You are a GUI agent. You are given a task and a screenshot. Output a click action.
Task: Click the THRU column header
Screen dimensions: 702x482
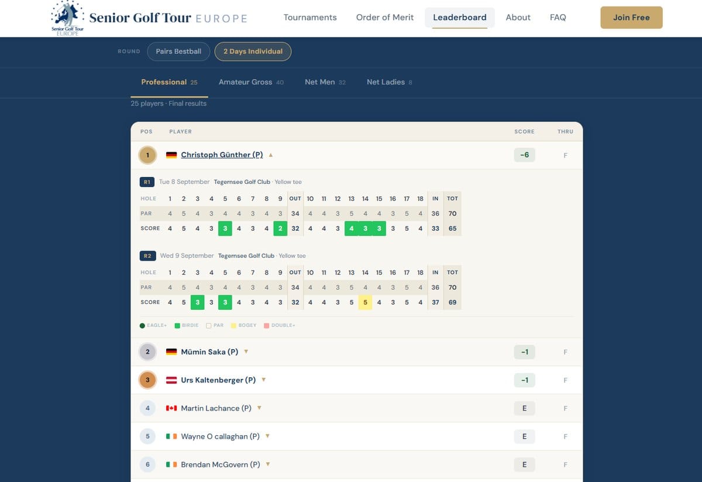[x=565, y=132]
